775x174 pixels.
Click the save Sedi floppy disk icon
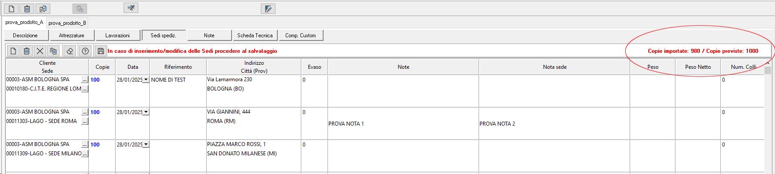[101, 51]
